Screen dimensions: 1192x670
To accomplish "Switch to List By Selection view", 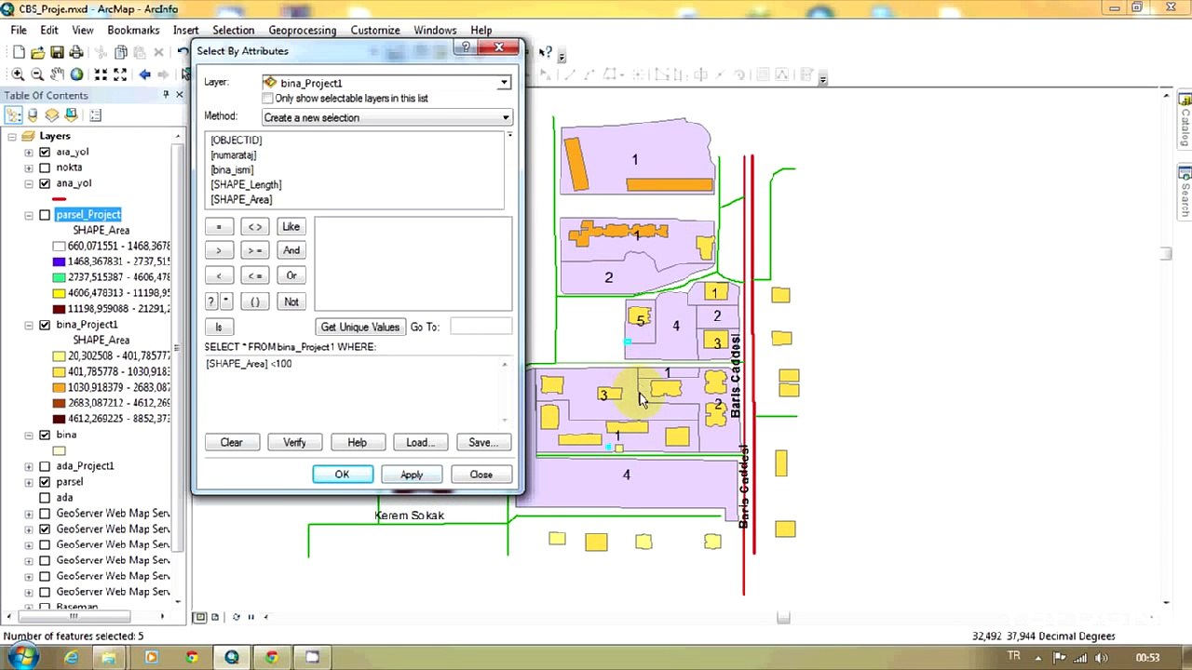I will 71,115.
